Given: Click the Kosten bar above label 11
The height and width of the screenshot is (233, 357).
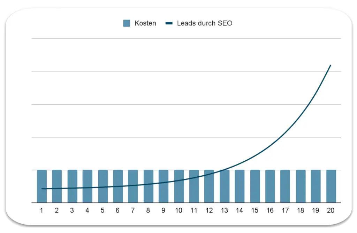Looking at the screenshot, I should [194, 195].
